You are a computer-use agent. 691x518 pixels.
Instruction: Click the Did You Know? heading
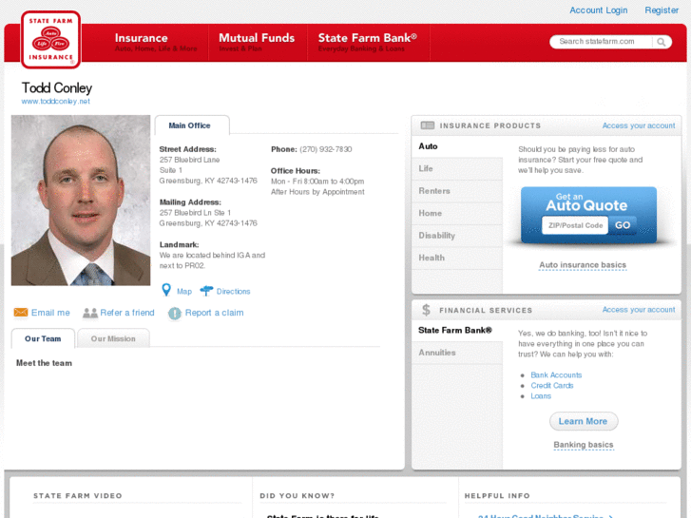297,496
